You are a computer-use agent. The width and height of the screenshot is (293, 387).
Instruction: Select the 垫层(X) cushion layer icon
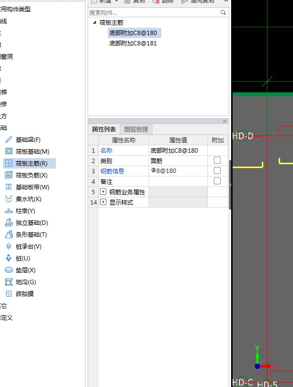8,270
